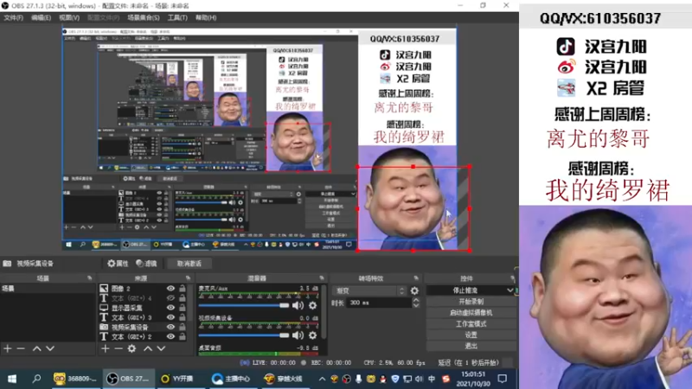The height and width of the screenshot is (389, 692).
Task: Move scene down with the down arrow
Action: coord(50,348)
